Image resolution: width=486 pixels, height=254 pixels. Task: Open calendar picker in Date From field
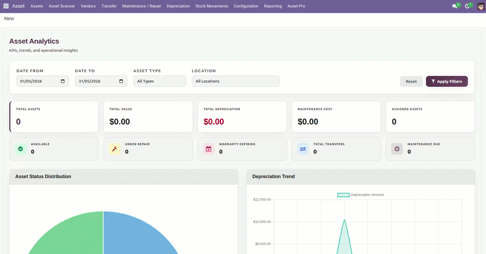pyautogui.click(x=63, y=81)
